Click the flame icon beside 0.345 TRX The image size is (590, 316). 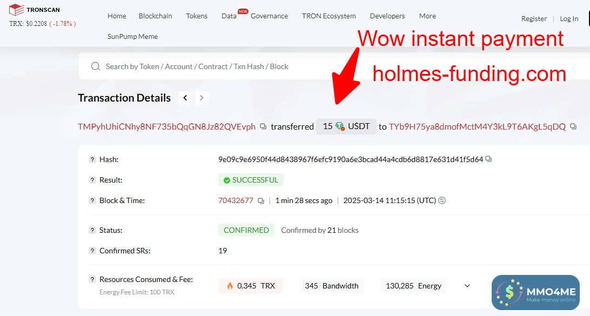pyautogui.click(x=230, y=286)
